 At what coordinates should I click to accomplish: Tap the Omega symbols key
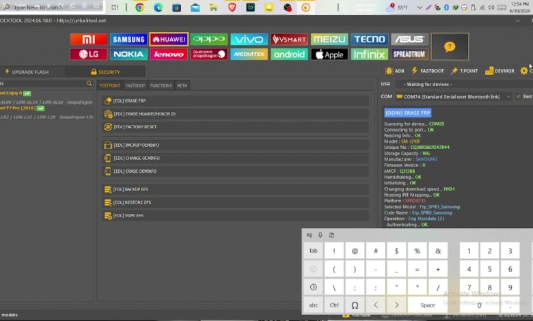pyautogui.click(x=355, y=305)
